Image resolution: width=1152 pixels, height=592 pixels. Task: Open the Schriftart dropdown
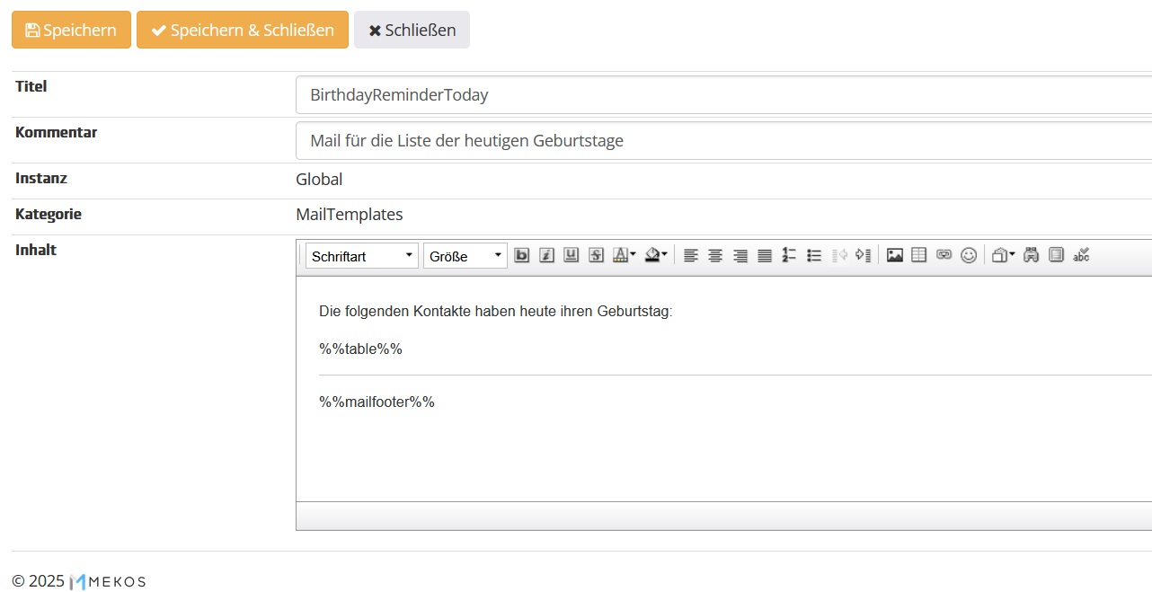pyautogui.click(x=359, y=255)
